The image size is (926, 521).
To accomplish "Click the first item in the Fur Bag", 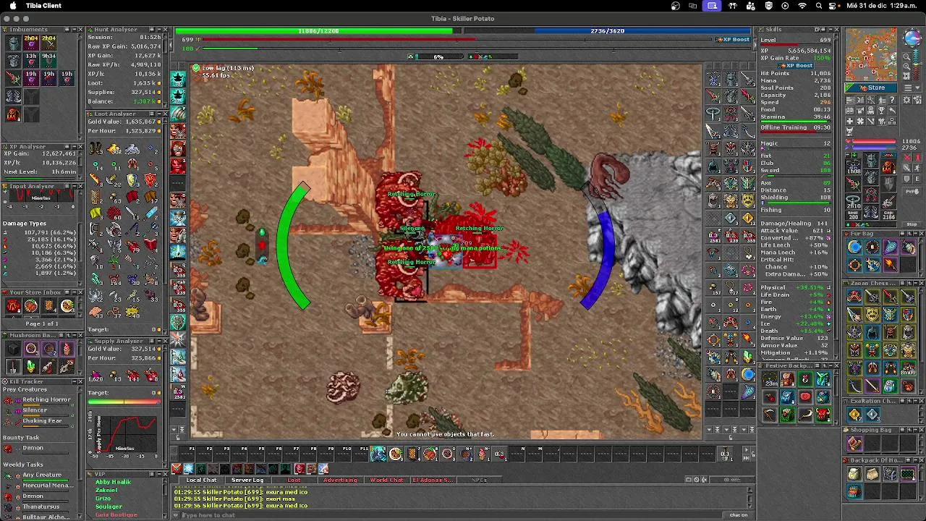I will click(854, 247).
